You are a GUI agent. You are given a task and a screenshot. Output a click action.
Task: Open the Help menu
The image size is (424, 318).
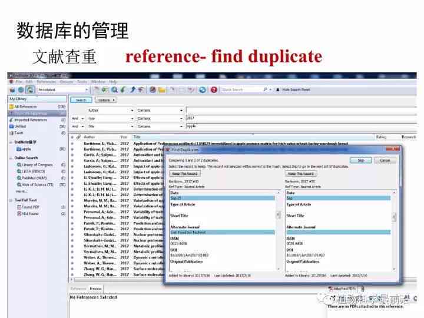(113, 82)
